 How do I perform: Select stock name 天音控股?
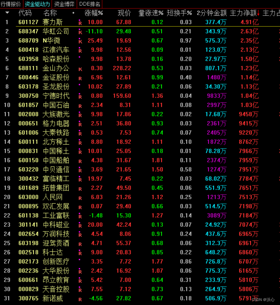click(56, 289)
